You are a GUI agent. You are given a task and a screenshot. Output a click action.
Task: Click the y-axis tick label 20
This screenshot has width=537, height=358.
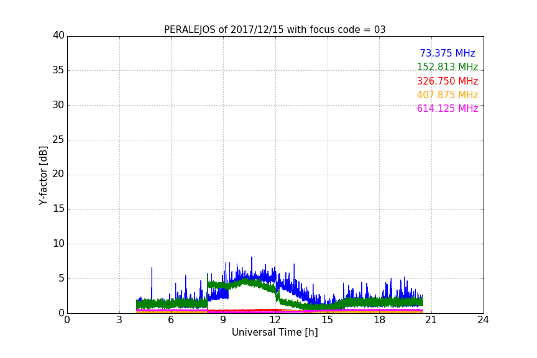point(58,174)
